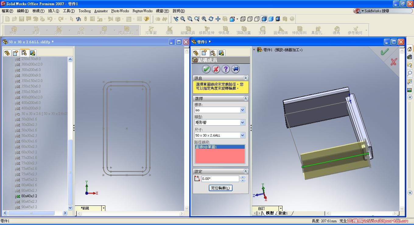Open the Toolbox menu
This screenshot has height=225, width=414.
pos(85,11)
